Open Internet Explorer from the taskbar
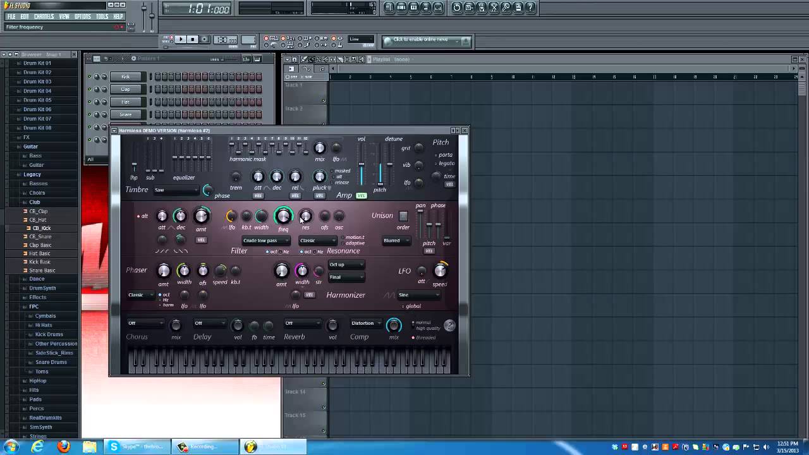 click(38, 447)
